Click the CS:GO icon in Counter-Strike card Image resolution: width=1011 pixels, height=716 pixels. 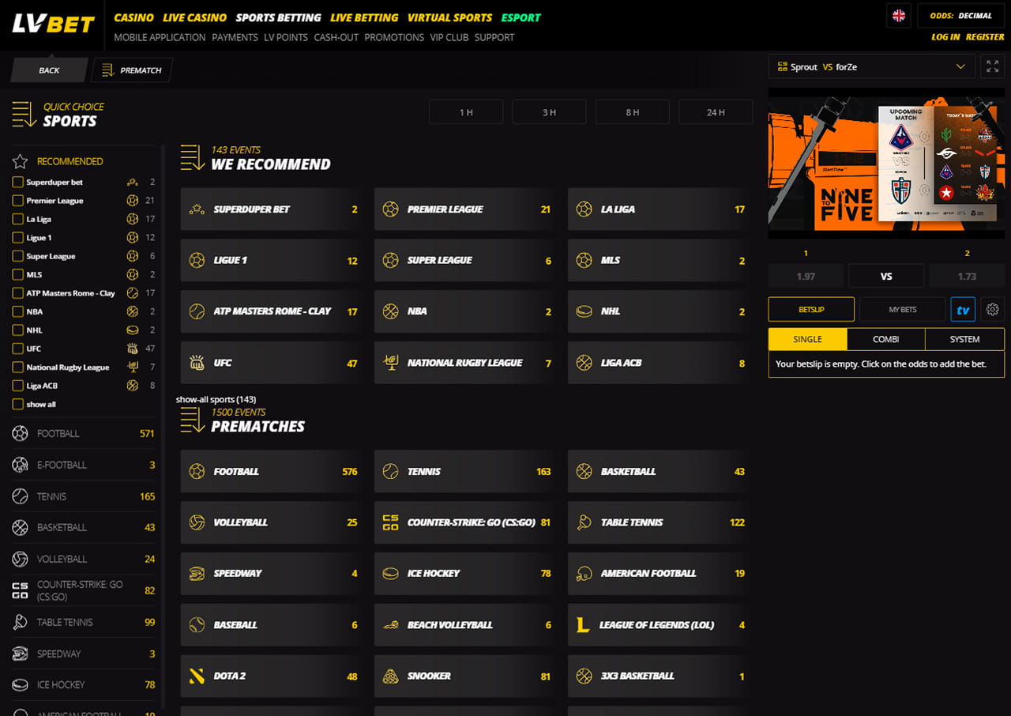[x=390, y=522]
